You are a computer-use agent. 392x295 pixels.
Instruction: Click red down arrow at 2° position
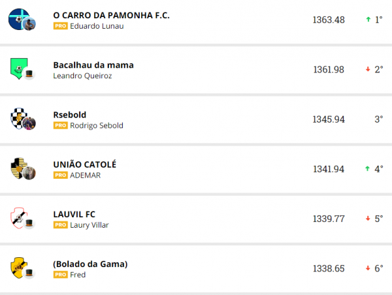pos(368,69)
